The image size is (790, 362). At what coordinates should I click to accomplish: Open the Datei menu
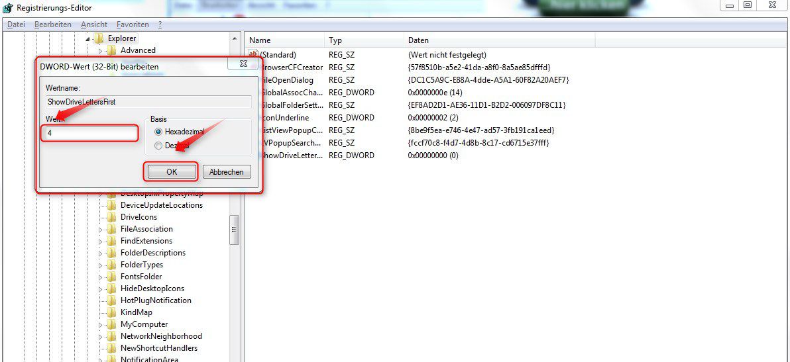(x=16, y=24)
